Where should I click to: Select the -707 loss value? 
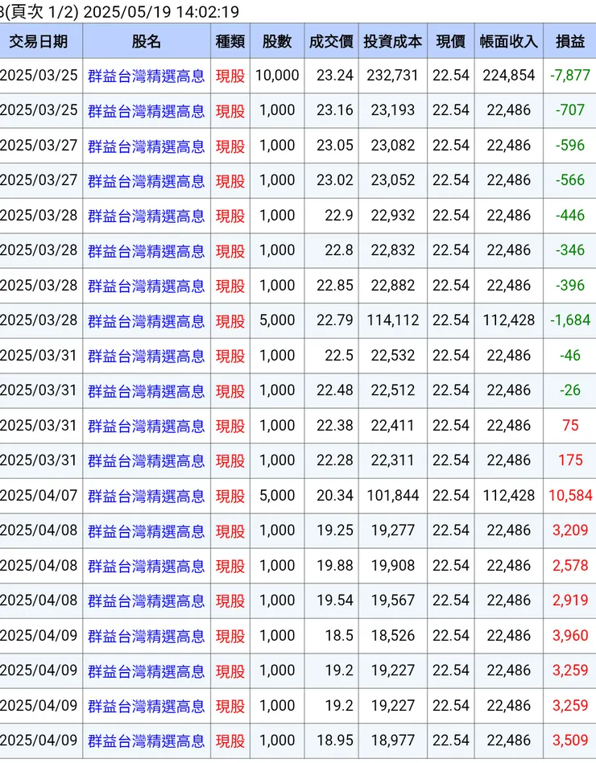point(570,110)
